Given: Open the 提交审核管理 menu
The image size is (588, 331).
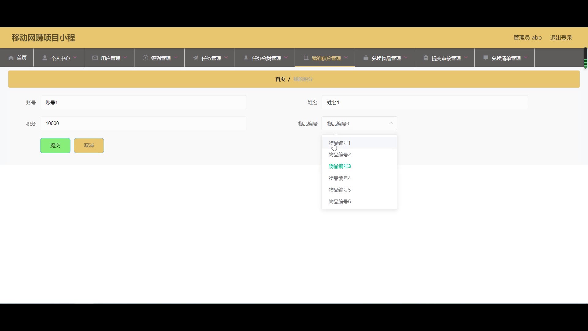Looking at the screenshot, I should click(445, 58).
